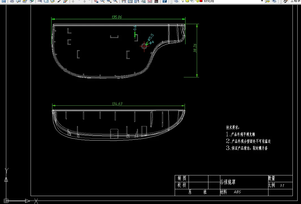Select the Match Properties brush tool

(59, 1)
